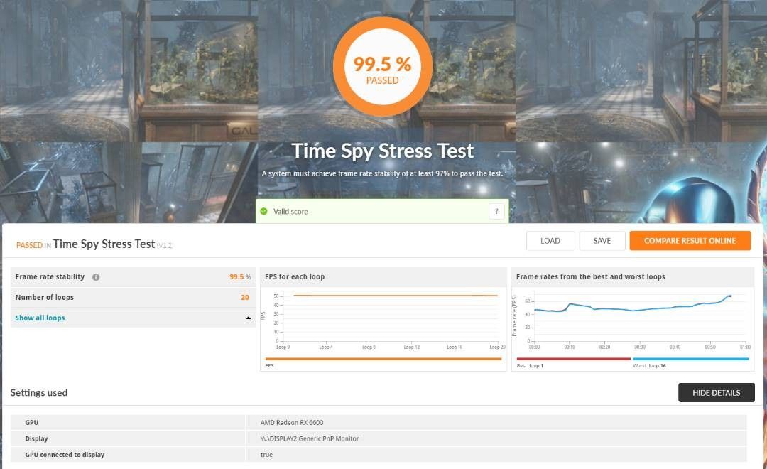Image resolution: width=767 pixels, height=469 pixels.
Task: Click the Time Spy Stress Test banner title
Action: pyautogui.click(x=382, y=151)
